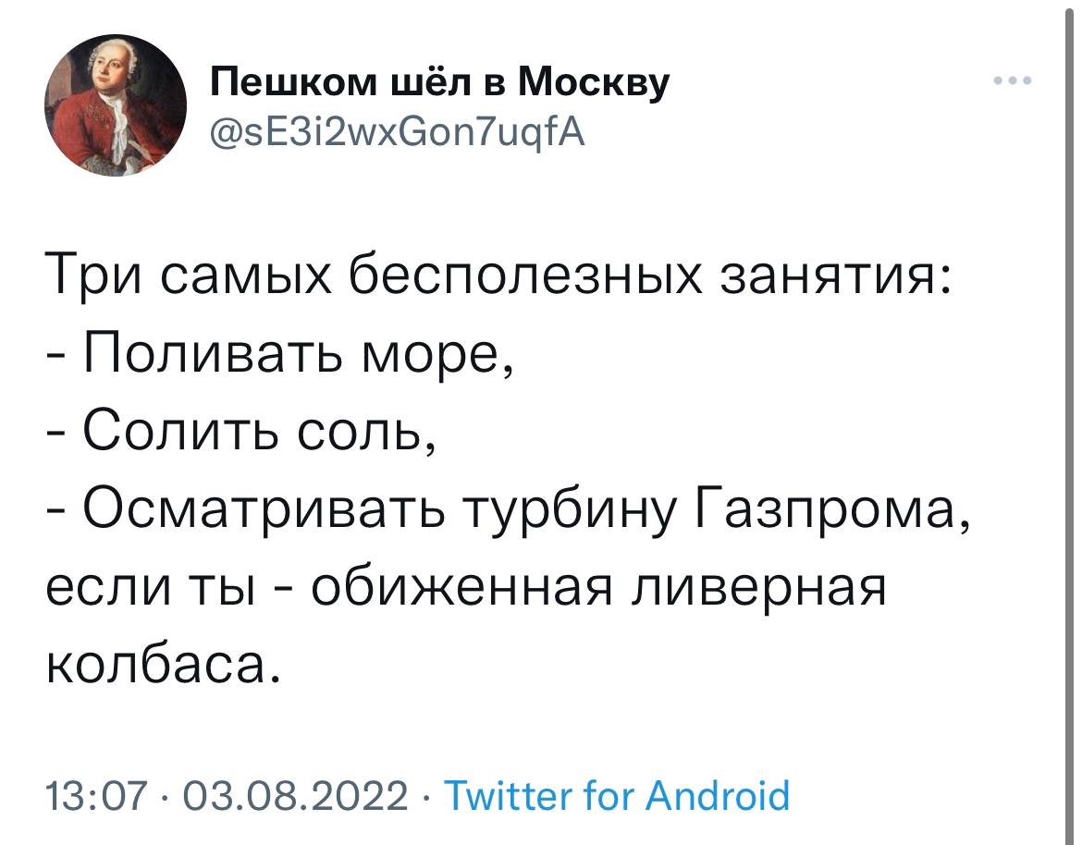
Task: Click the handle @sE3i2wxGon7uqfA
Action: (x=398, y=132)
